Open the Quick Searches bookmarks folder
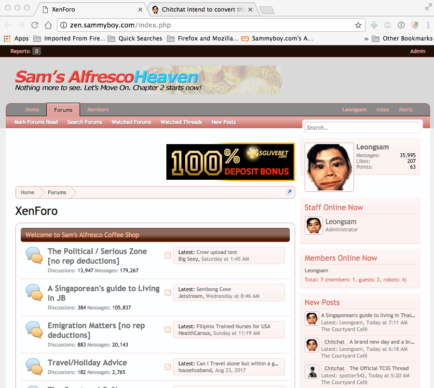Viewport: 434px width, 388px height. tap(135, 39)
